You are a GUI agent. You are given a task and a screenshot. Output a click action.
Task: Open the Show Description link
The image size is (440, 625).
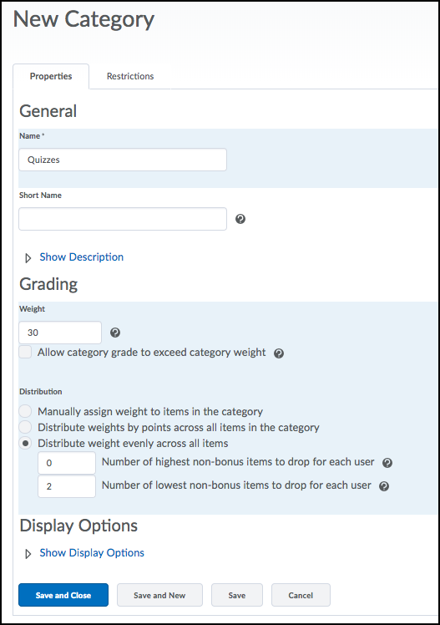click(81, 257)
